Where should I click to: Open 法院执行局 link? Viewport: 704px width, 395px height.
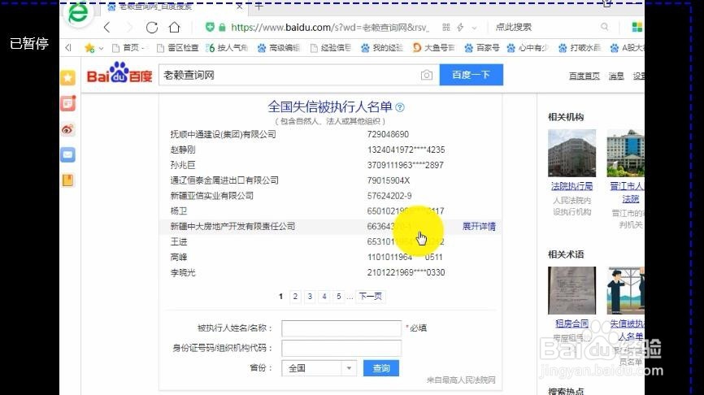pyautogui.click(x=572, y=186)
